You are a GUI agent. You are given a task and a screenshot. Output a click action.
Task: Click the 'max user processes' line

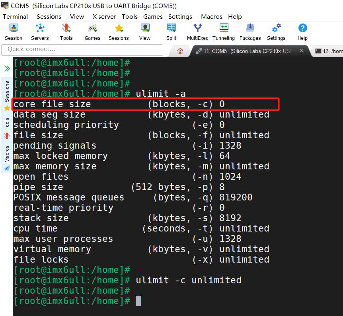127,239
